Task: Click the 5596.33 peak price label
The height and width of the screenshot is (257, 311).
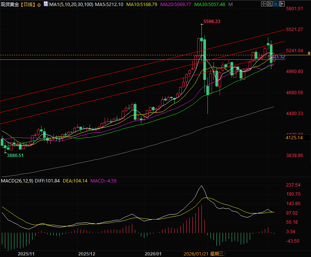Action: pos(212,22)
